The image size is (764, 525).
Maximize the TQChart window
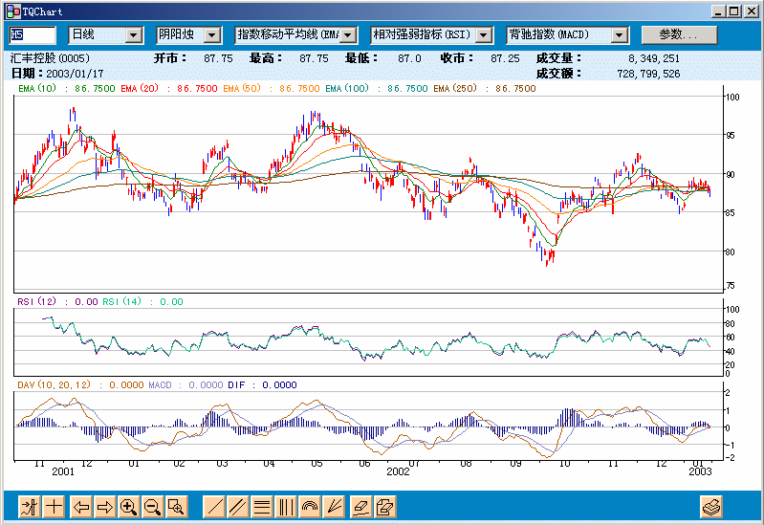[734, 11]
